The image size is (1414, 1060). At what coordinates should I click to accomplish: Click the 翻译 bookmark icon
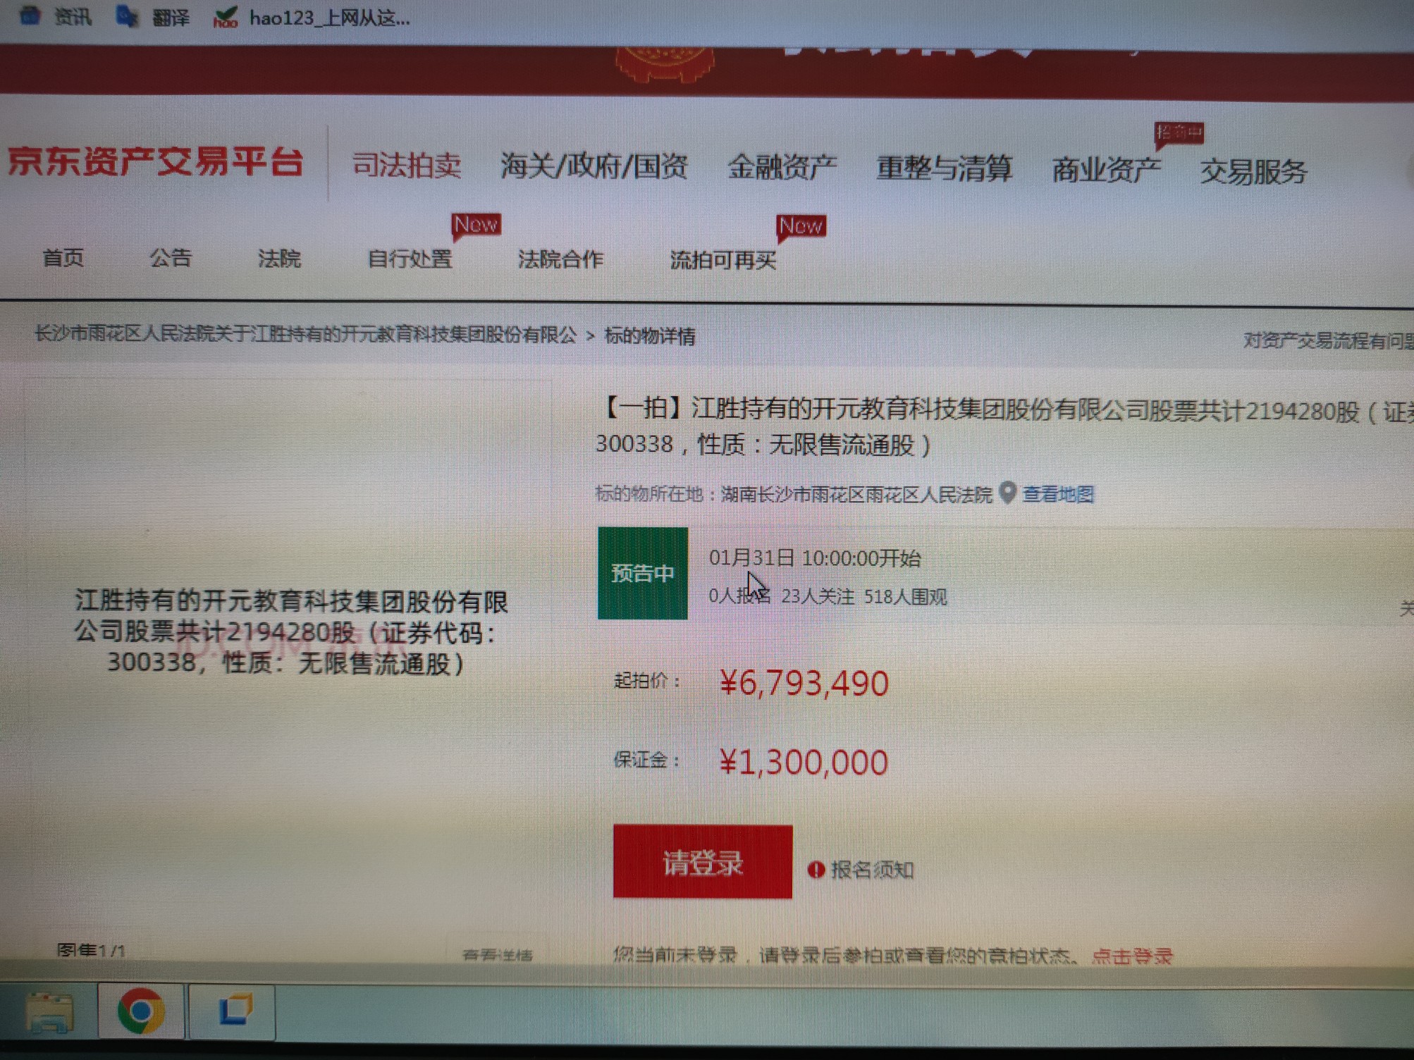point(127,16)
